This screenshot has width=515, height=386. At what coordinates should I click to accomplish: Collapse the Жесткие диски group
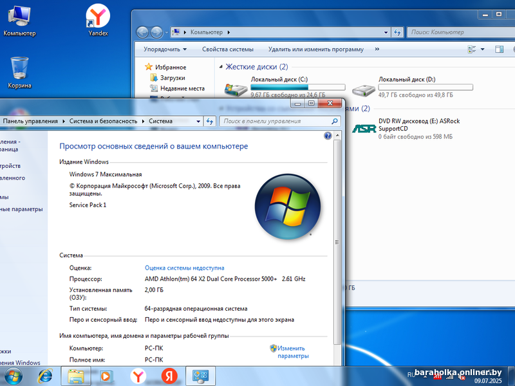pos(221,67)
